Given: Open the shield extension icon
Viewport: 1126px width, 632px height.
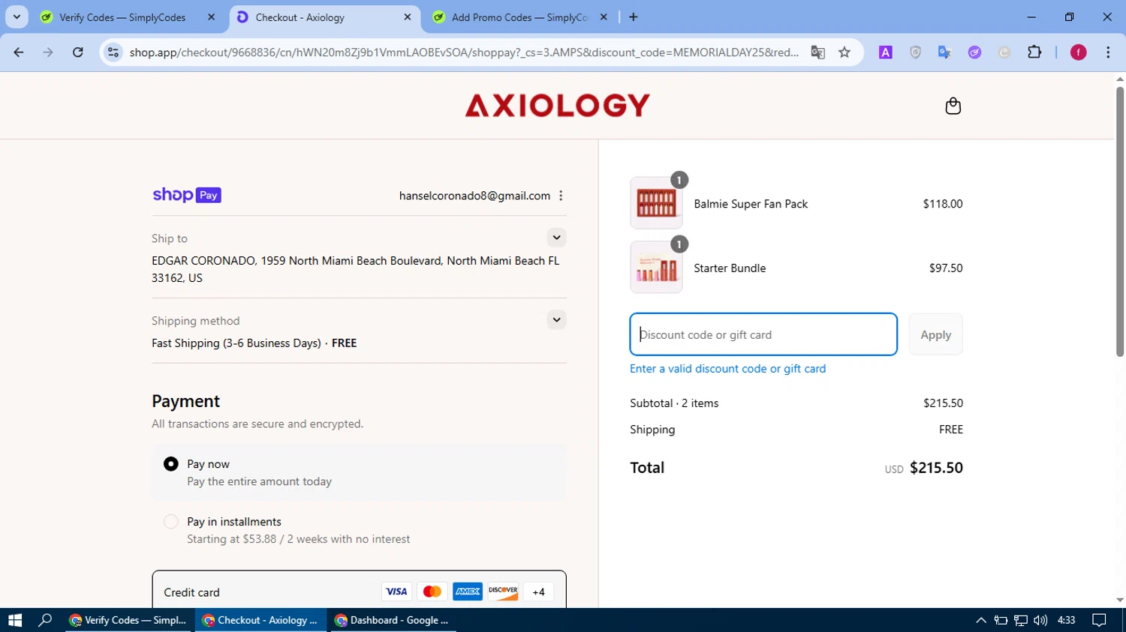Looking at the screenshot, I should 915,52.
